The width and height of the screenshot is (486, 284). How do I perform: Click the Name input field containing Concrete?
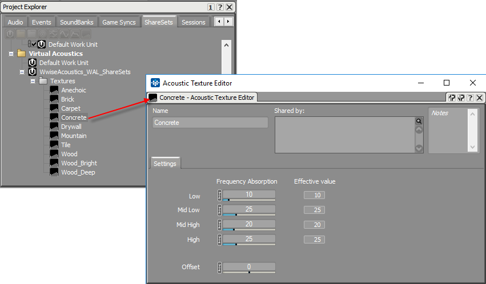[x=210, y=123]
